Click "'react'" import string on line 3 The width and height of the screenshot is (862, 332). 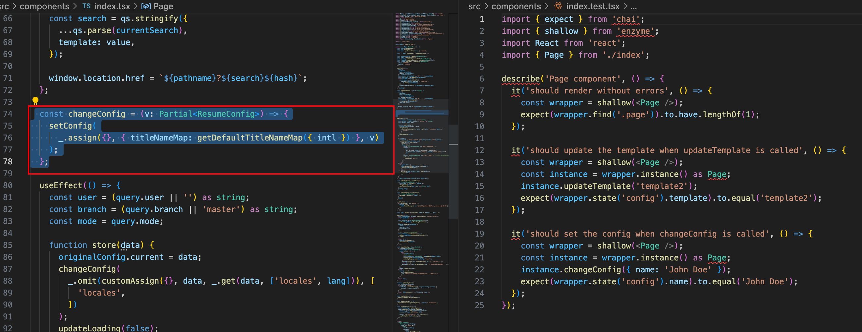[604, 43]
